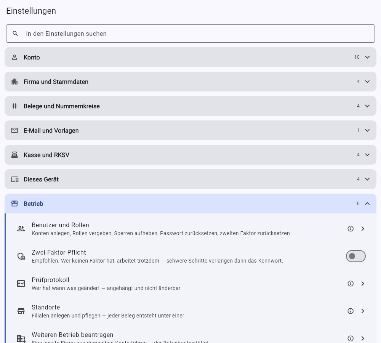Click the Konto header label

[x=32, y=58]
